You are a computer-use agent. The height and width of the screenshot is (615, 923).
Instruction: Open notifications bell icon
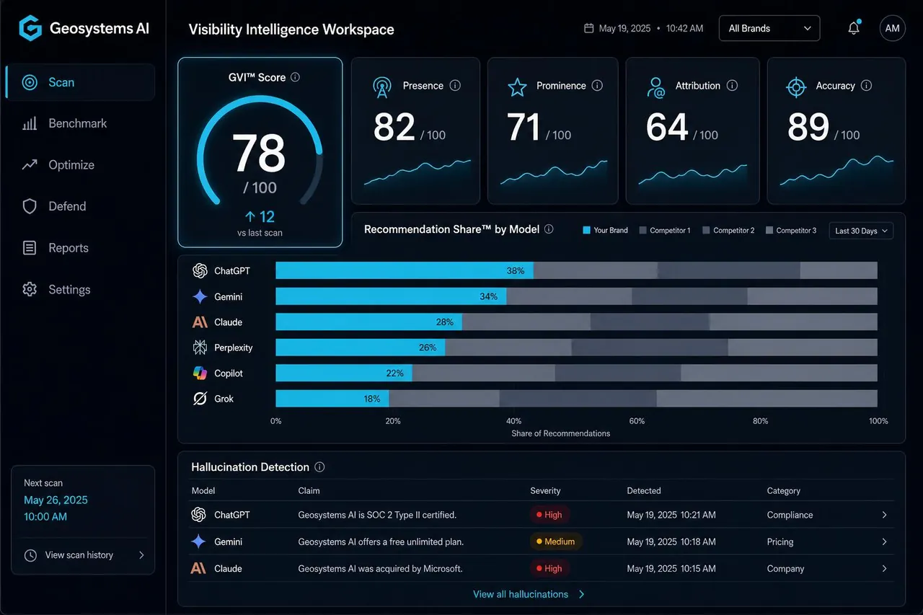pyautogui.click(x=854, y=28)
